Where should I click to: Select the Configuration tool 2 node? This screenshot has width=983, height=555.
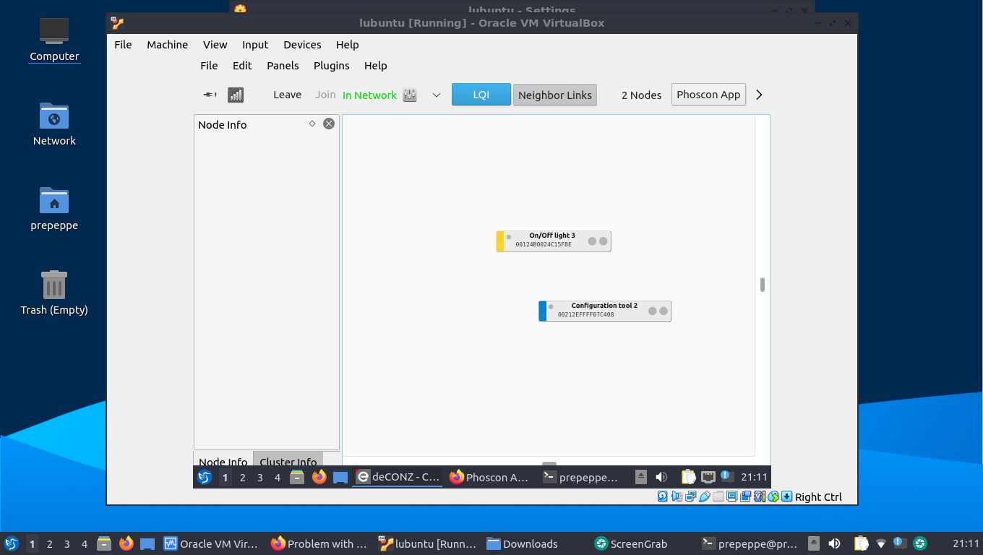coord(604,311)
